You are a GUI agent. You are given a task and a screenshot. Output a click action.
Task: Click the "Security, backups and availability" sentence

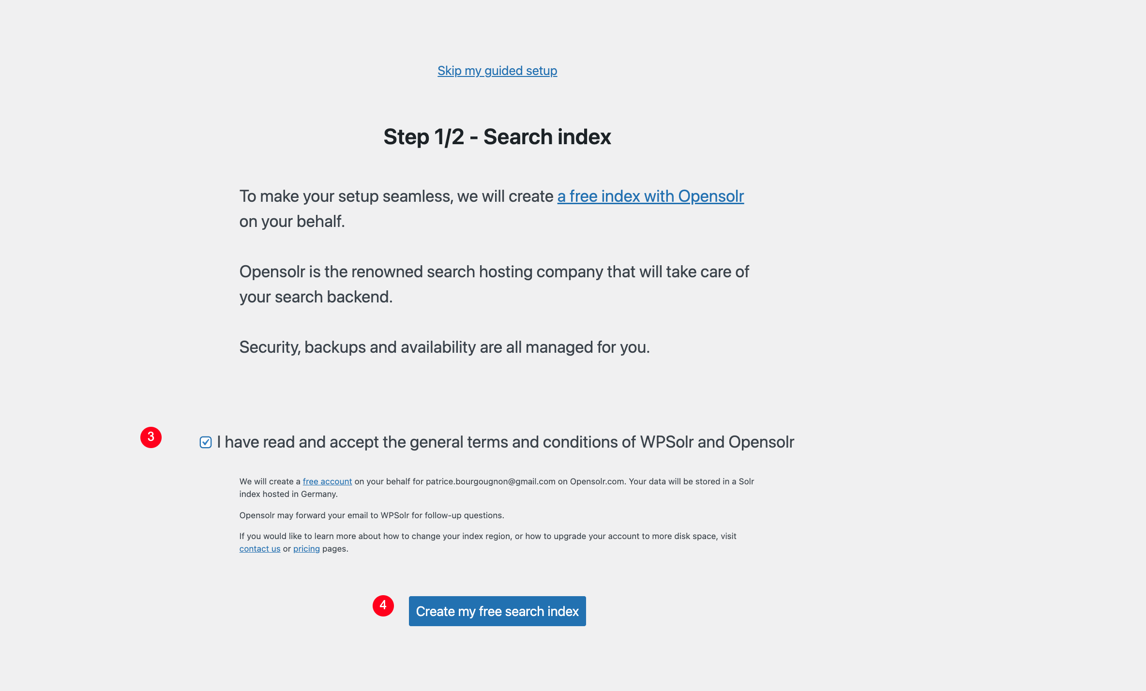444,347
